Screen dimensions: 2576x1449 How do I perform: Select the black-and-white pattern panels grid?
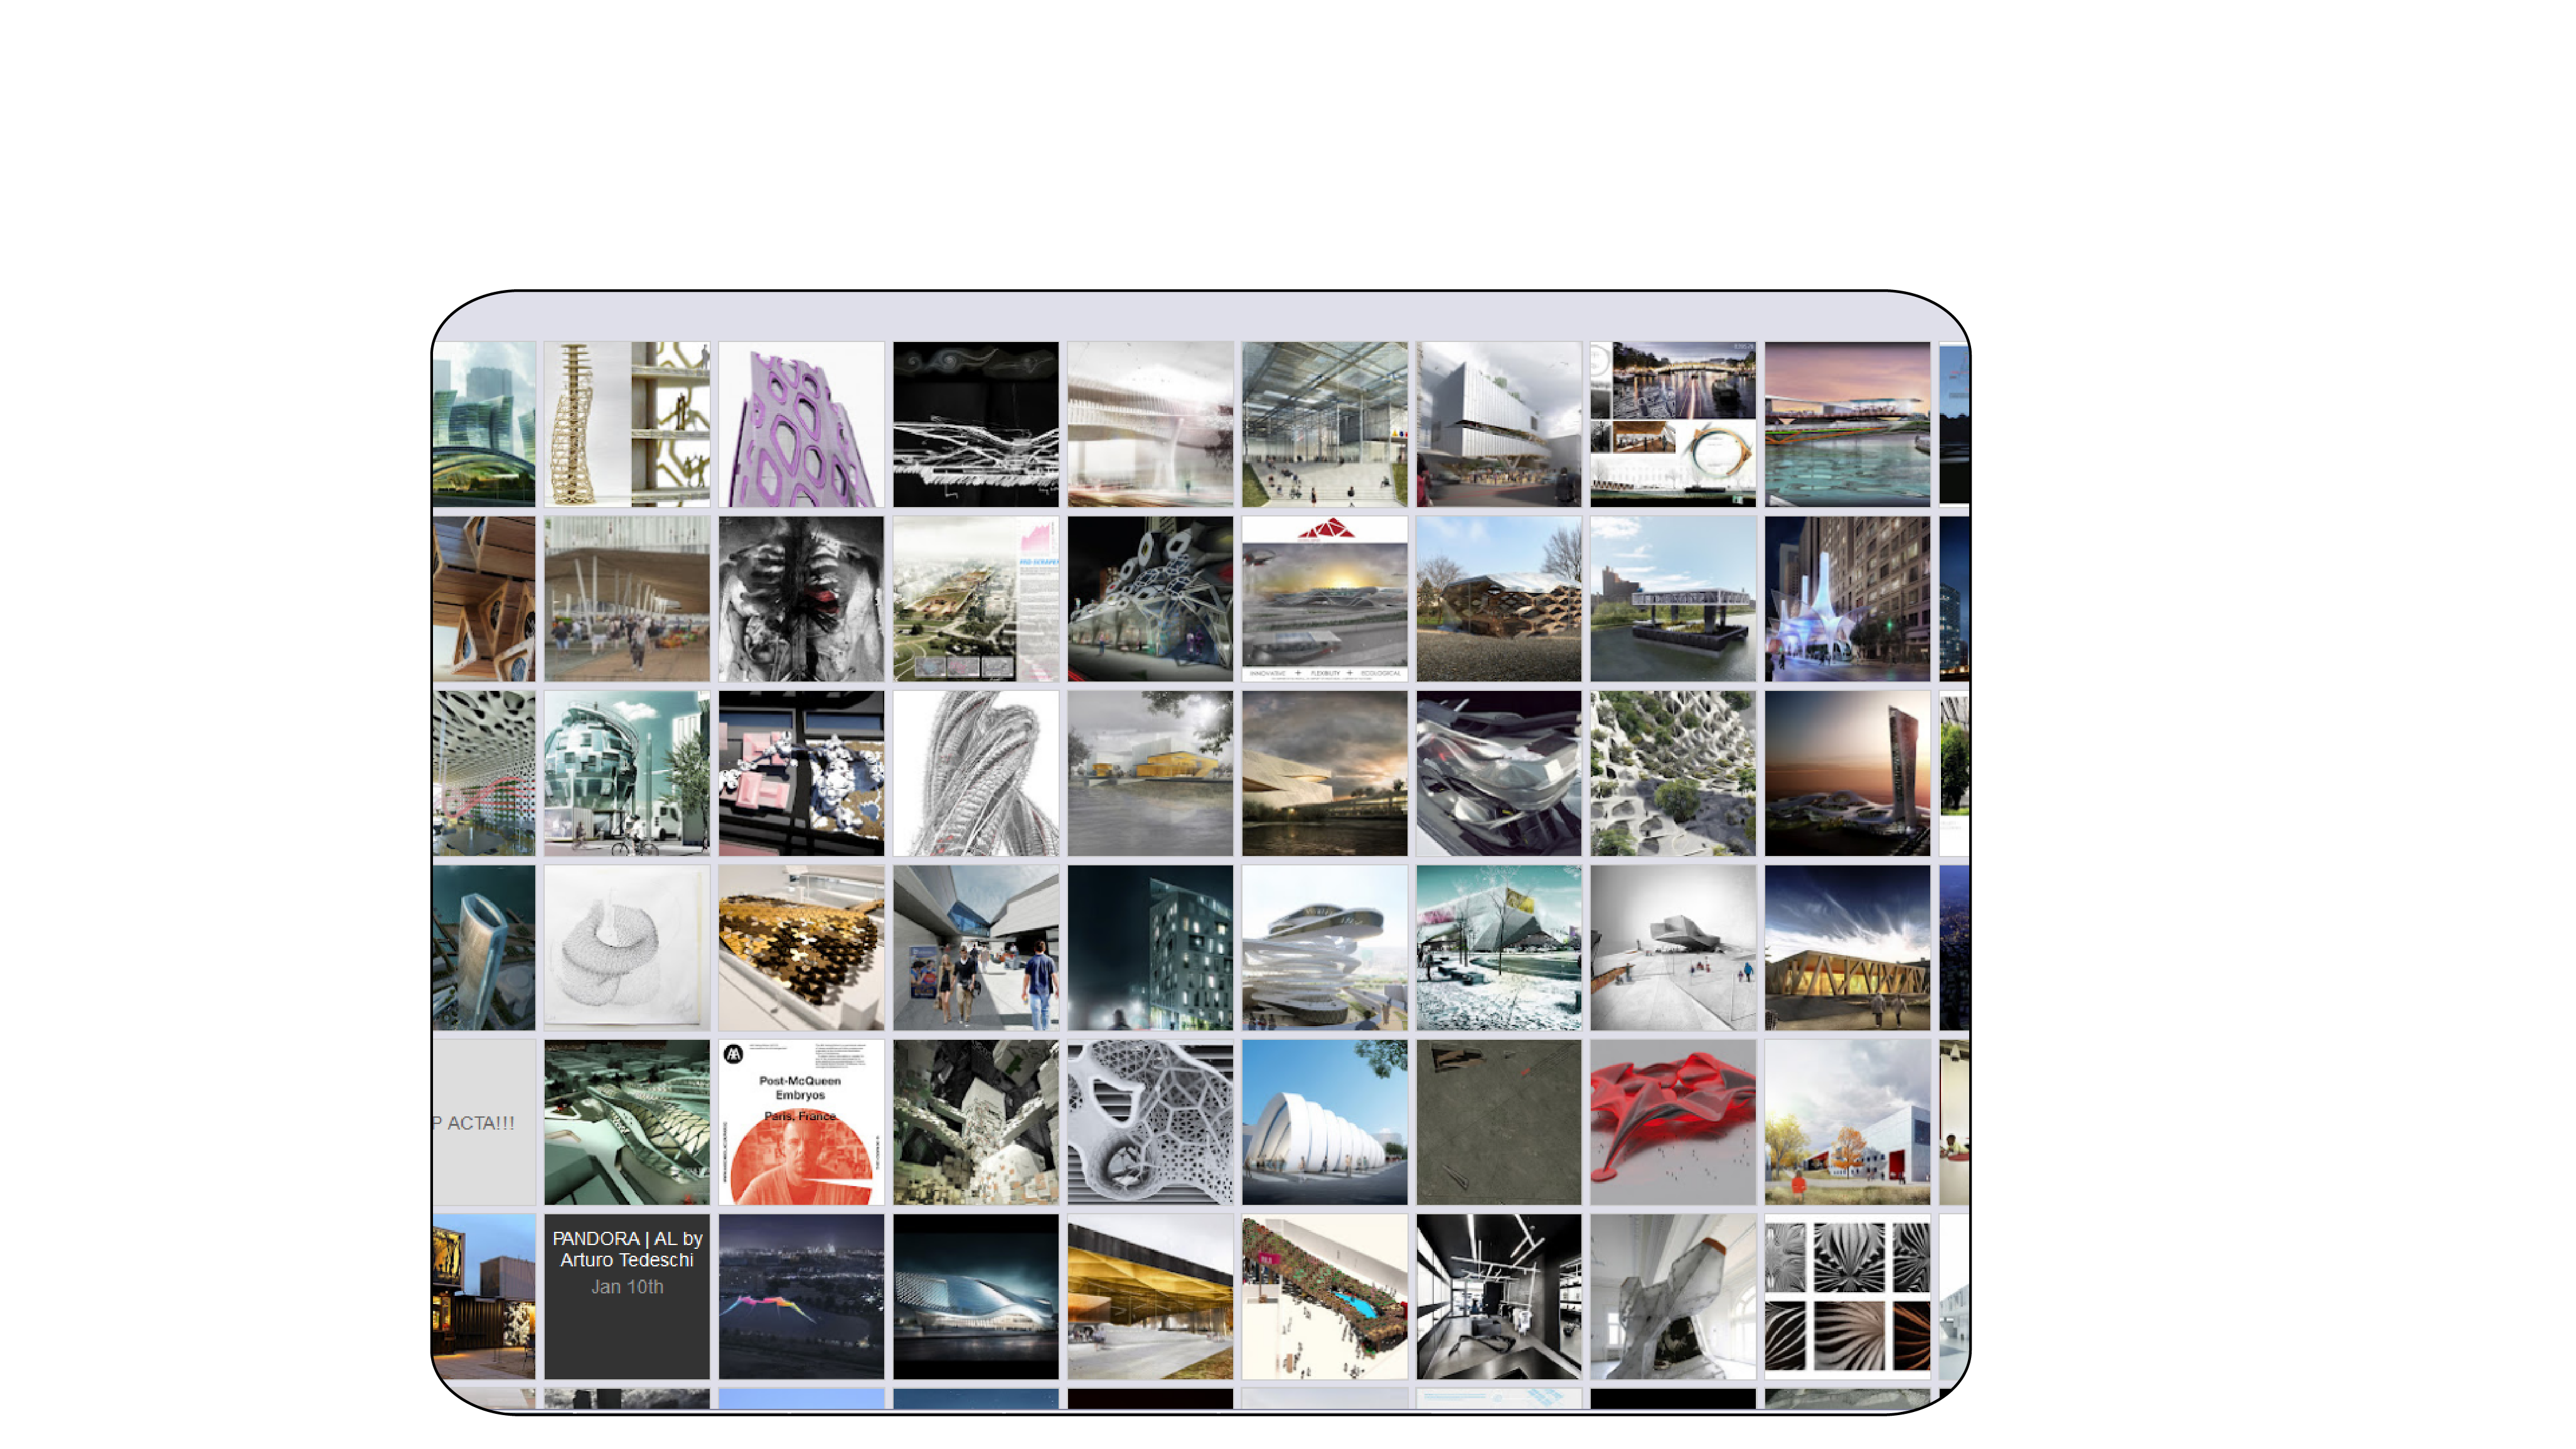1846,1296
